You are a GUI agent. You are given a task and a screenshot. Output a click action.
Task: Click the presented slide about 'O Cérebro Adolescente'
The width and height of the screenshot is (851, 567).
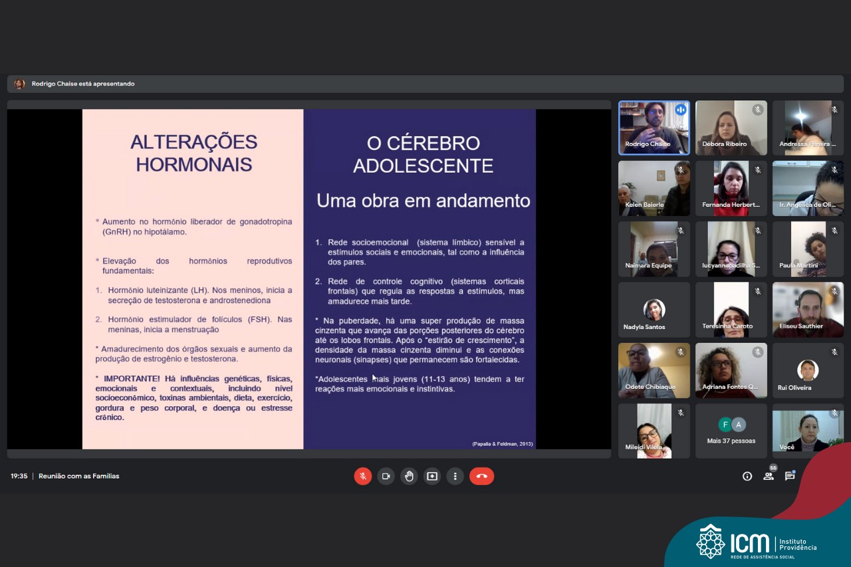coord(420,279)
